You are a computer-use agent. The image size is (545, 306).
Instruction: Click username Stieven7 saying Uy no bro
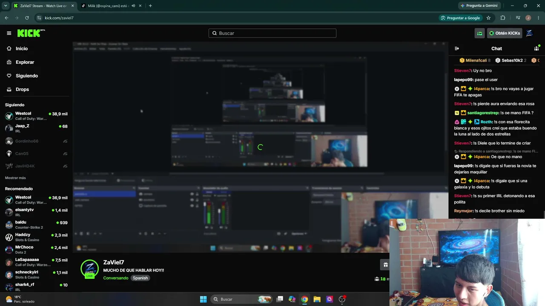(463, 71)
